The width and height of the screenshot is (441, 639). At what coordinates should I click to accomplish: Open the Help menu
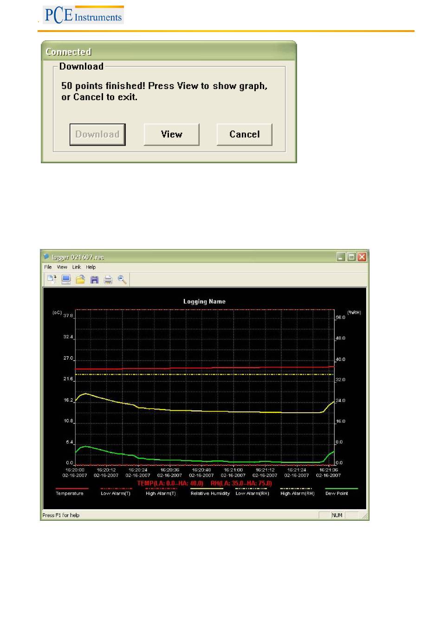pos(91,267)
